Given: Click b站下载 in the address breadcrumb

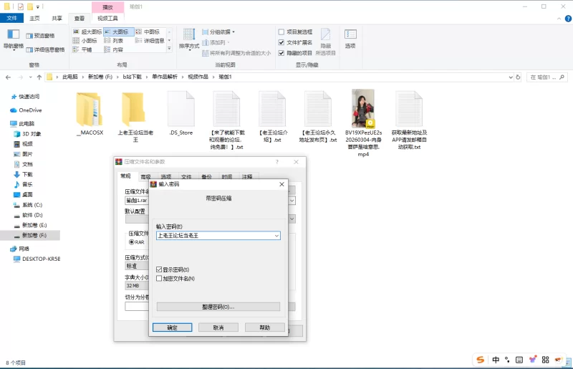Looking at the screenshot, I should point(132,77).
